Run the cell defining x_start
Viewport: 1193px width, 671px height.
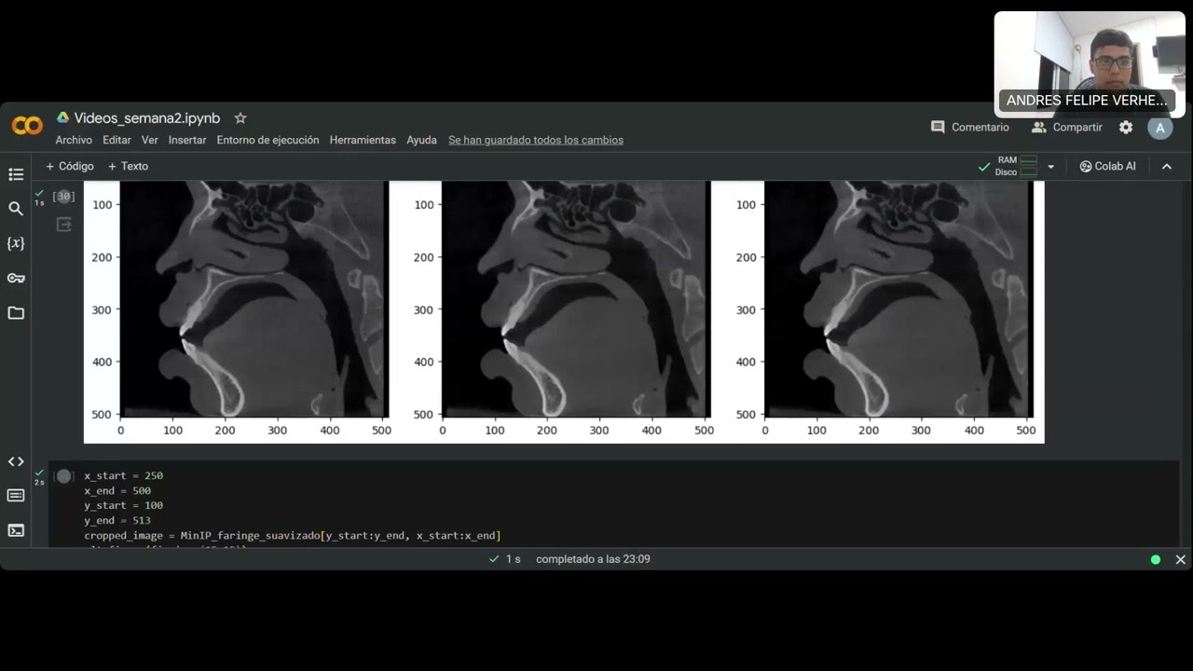pyautogui.click(x=63, y=476)
